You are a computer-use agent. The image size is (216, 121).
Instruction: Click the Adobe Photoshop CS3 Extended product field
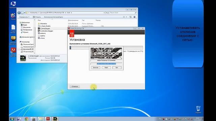(x=106, y=61)
